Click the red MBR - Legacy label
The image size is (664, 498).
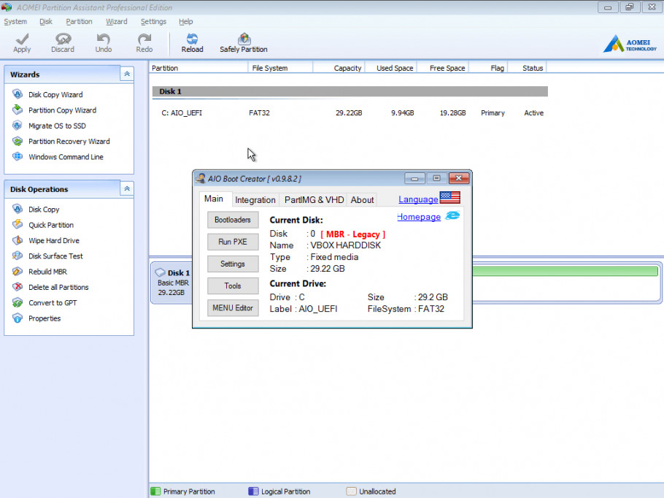click(x=352, y=234)
